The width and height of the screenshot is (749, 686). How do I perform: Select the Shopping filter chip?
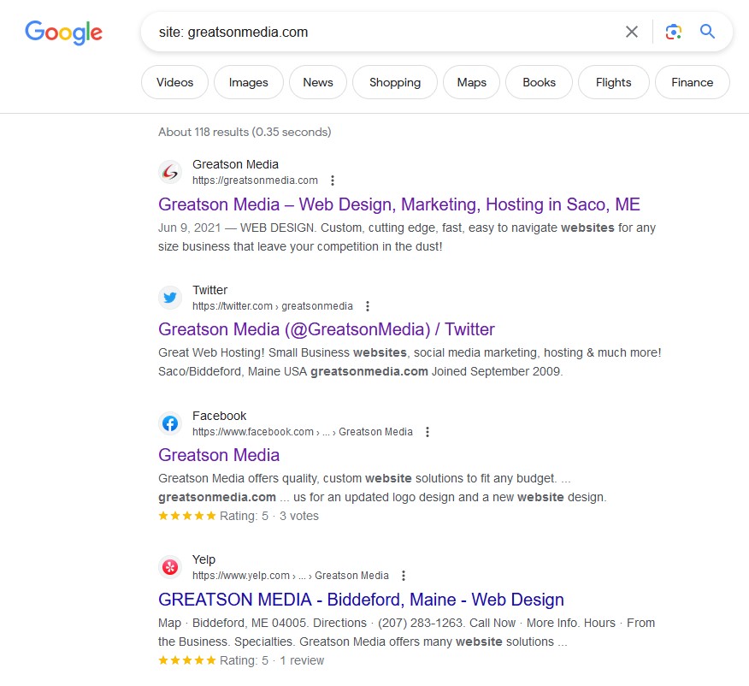394,82
